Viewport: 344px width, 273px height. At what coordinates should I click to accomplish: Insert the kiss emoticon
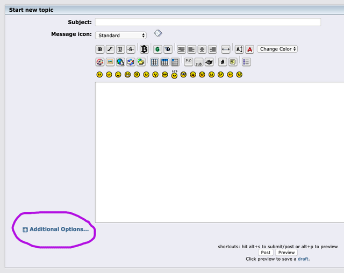[230, 75]
